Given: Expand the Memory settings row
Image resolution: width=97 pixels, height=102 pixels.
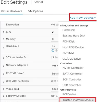Looking at the screenshot, I should [x=4, y=39].
